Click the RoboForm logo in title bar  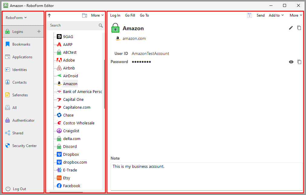(x=6, y=5)
